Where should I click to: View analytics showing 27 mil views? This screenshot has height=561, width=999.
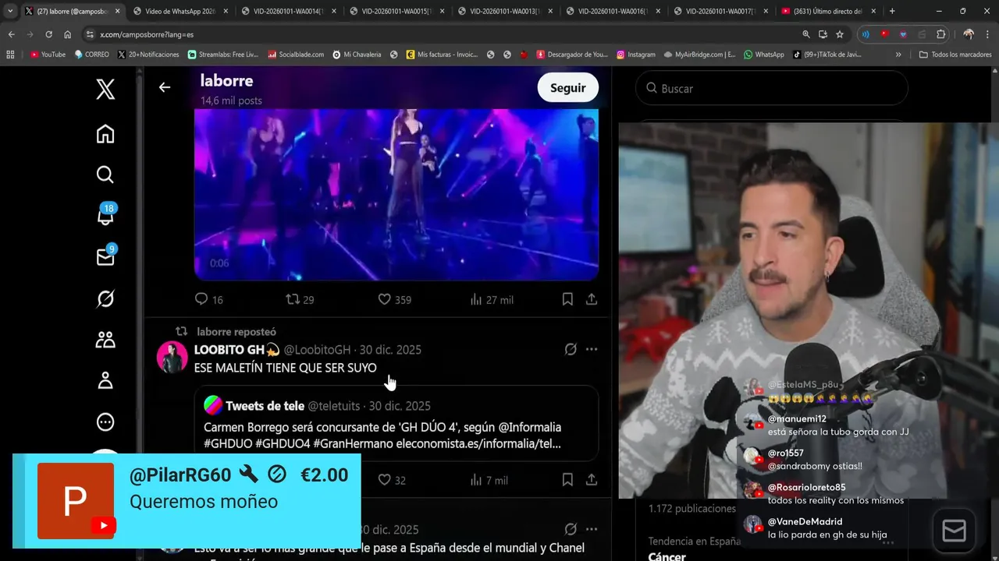[x=492, y=299]
